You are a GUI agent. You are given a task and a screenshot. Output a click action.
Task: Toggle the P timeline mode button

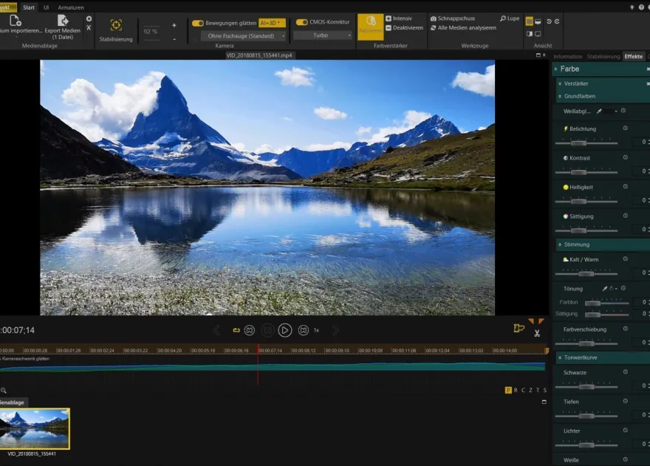[x=508, y=390]
